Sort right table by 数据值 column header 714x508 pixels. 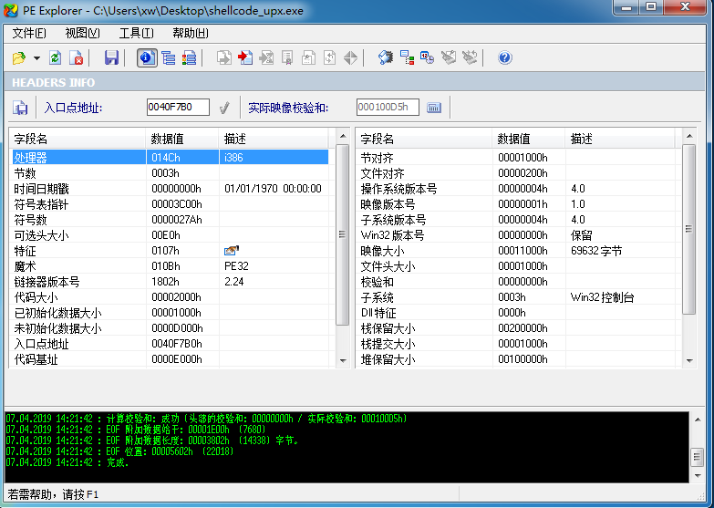pos(529,139)
